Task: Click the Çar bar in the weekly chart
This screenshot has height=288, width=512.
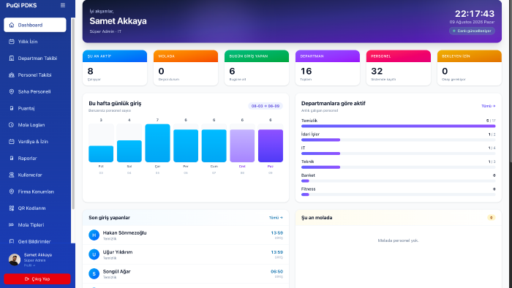Action: tap(157, 143)
